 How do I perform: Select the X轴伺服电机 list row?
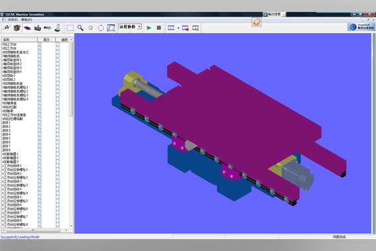[x=11, y=56]
